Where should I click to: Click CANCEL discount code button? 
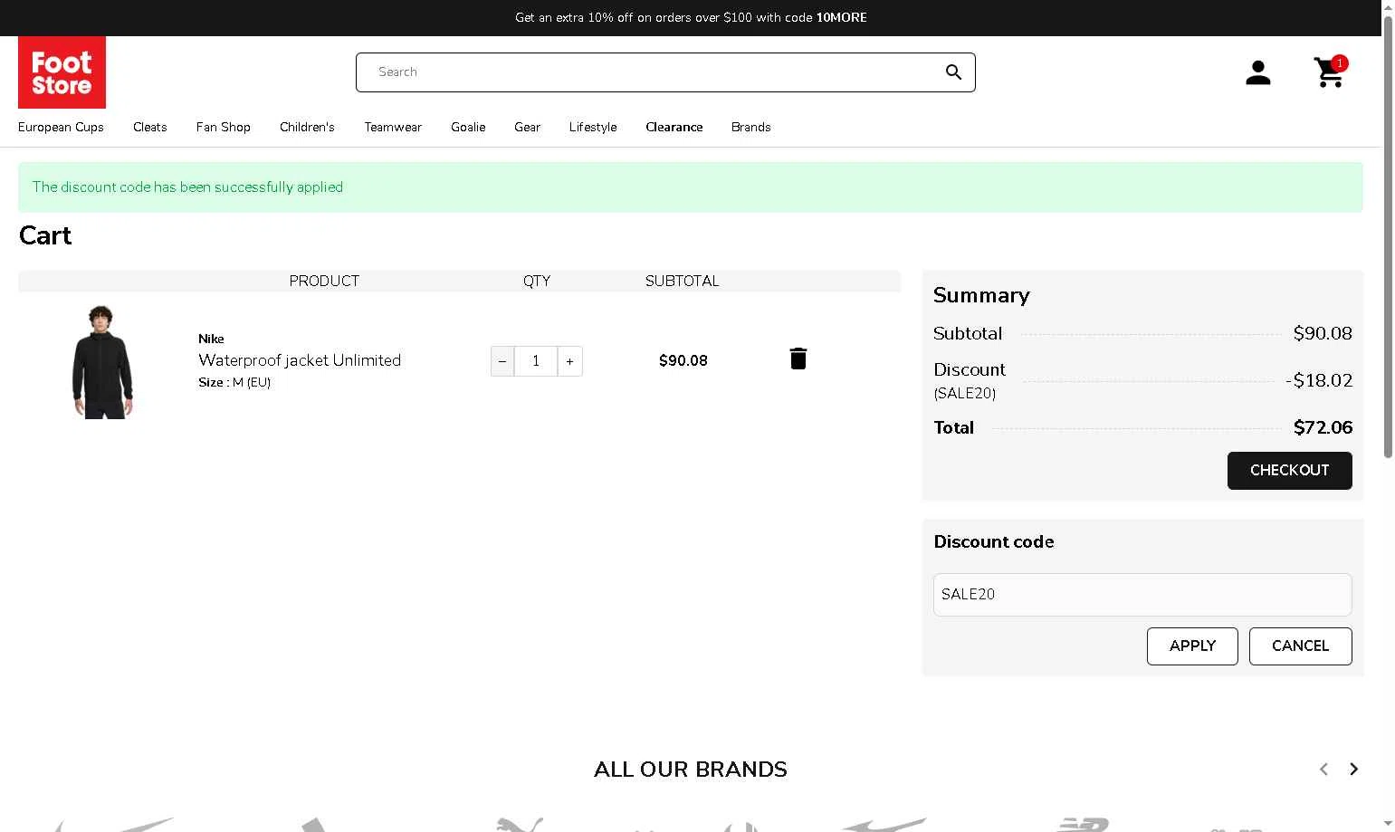point(1300,646)
